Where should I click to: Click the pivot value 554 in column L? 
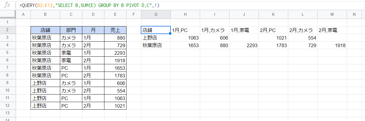click(303, 38)
